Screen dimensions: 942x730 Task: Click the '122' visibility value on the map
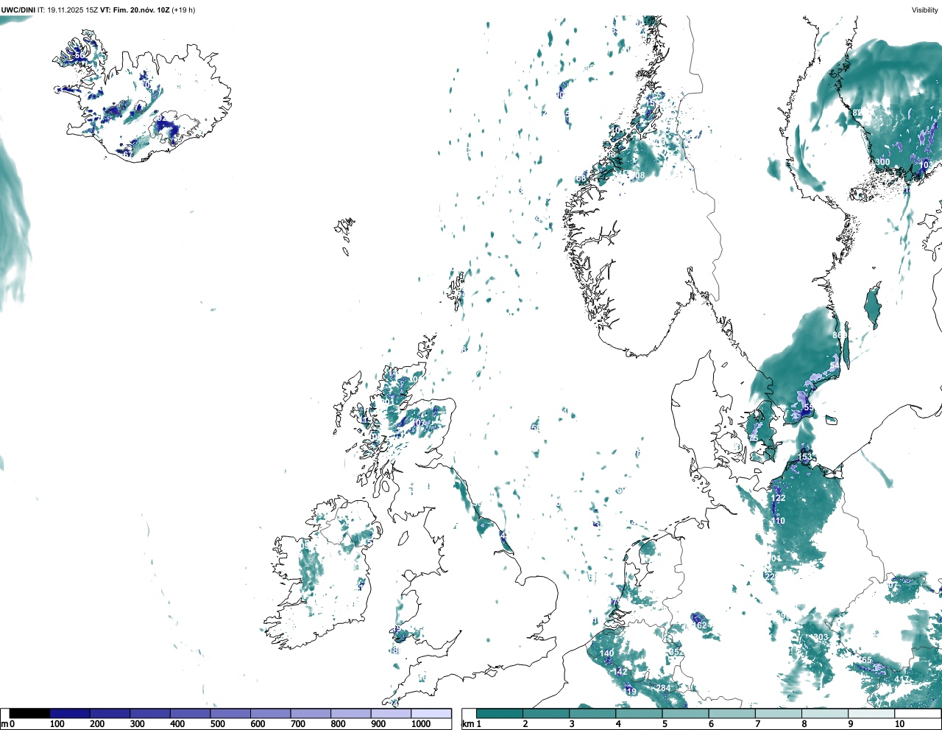pos(778,498)
